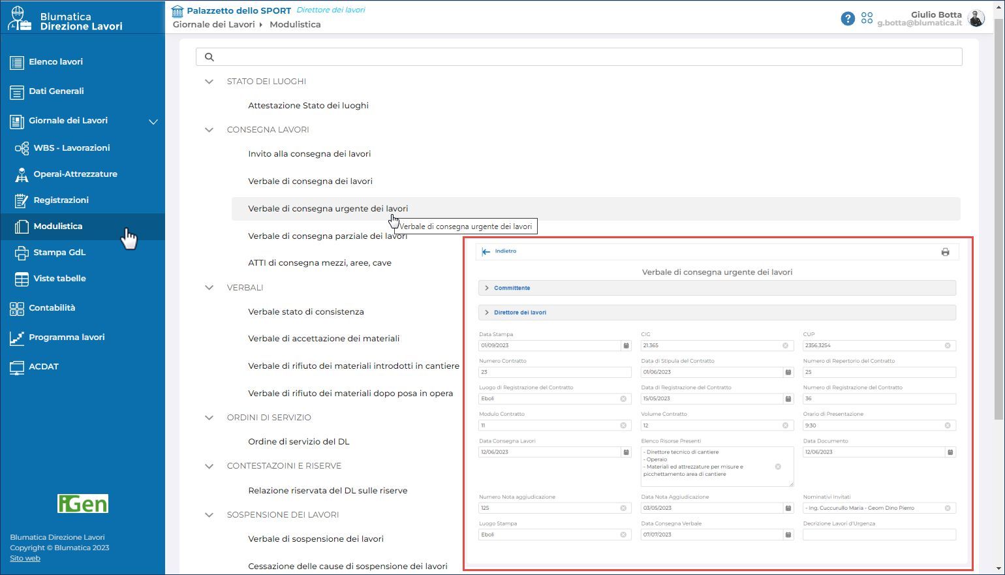Open the apps grid icon in header

pos(867,18)
